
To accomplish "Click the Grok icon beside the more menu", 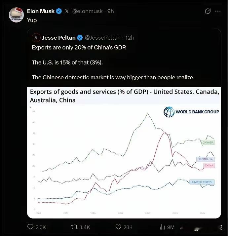I will [208, 11].
